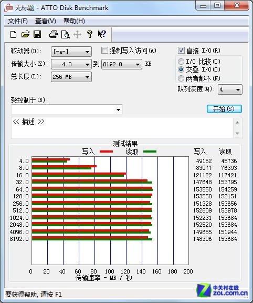This screenshot has width=253, height=303.
Task: Activate the context help pointer icon
Action: pyautogui.click(x=102, y=34)
